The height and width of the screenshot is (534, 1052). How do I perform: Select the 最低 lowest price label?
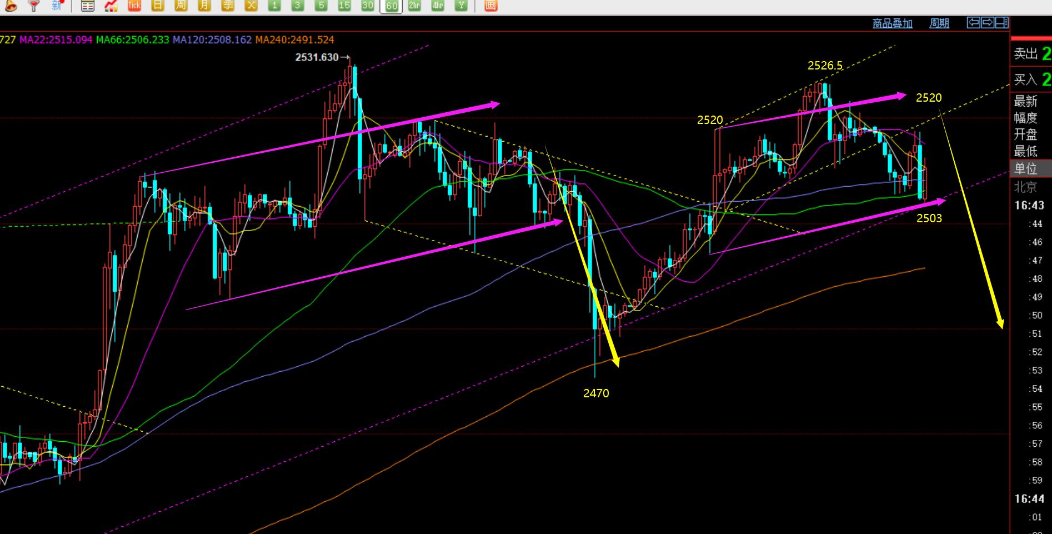point(1025,151)
